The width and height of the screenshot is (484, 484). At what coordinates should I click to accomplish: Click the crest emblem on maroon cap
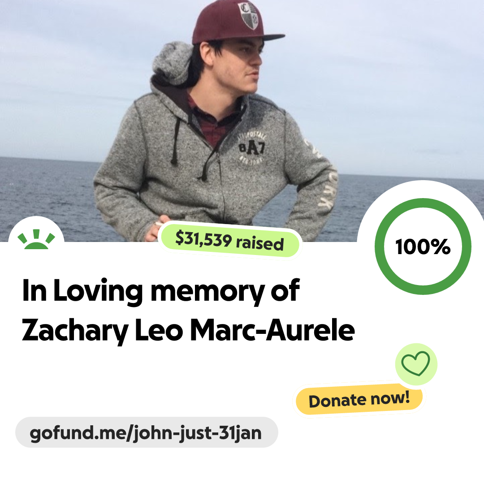click(x=248, y=15)
